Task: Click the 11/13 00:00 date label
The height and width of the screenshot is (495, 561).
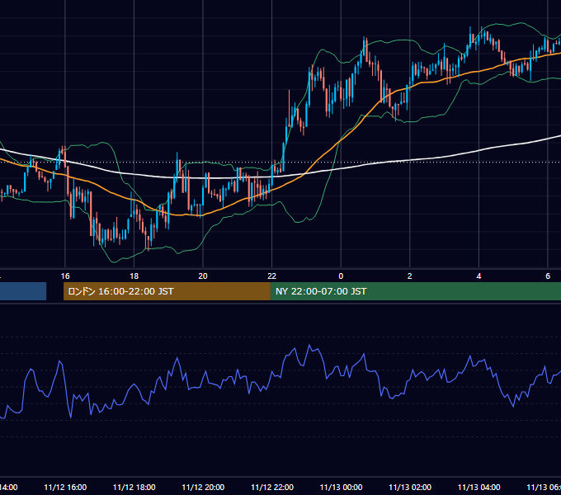Action: [341, 487]
